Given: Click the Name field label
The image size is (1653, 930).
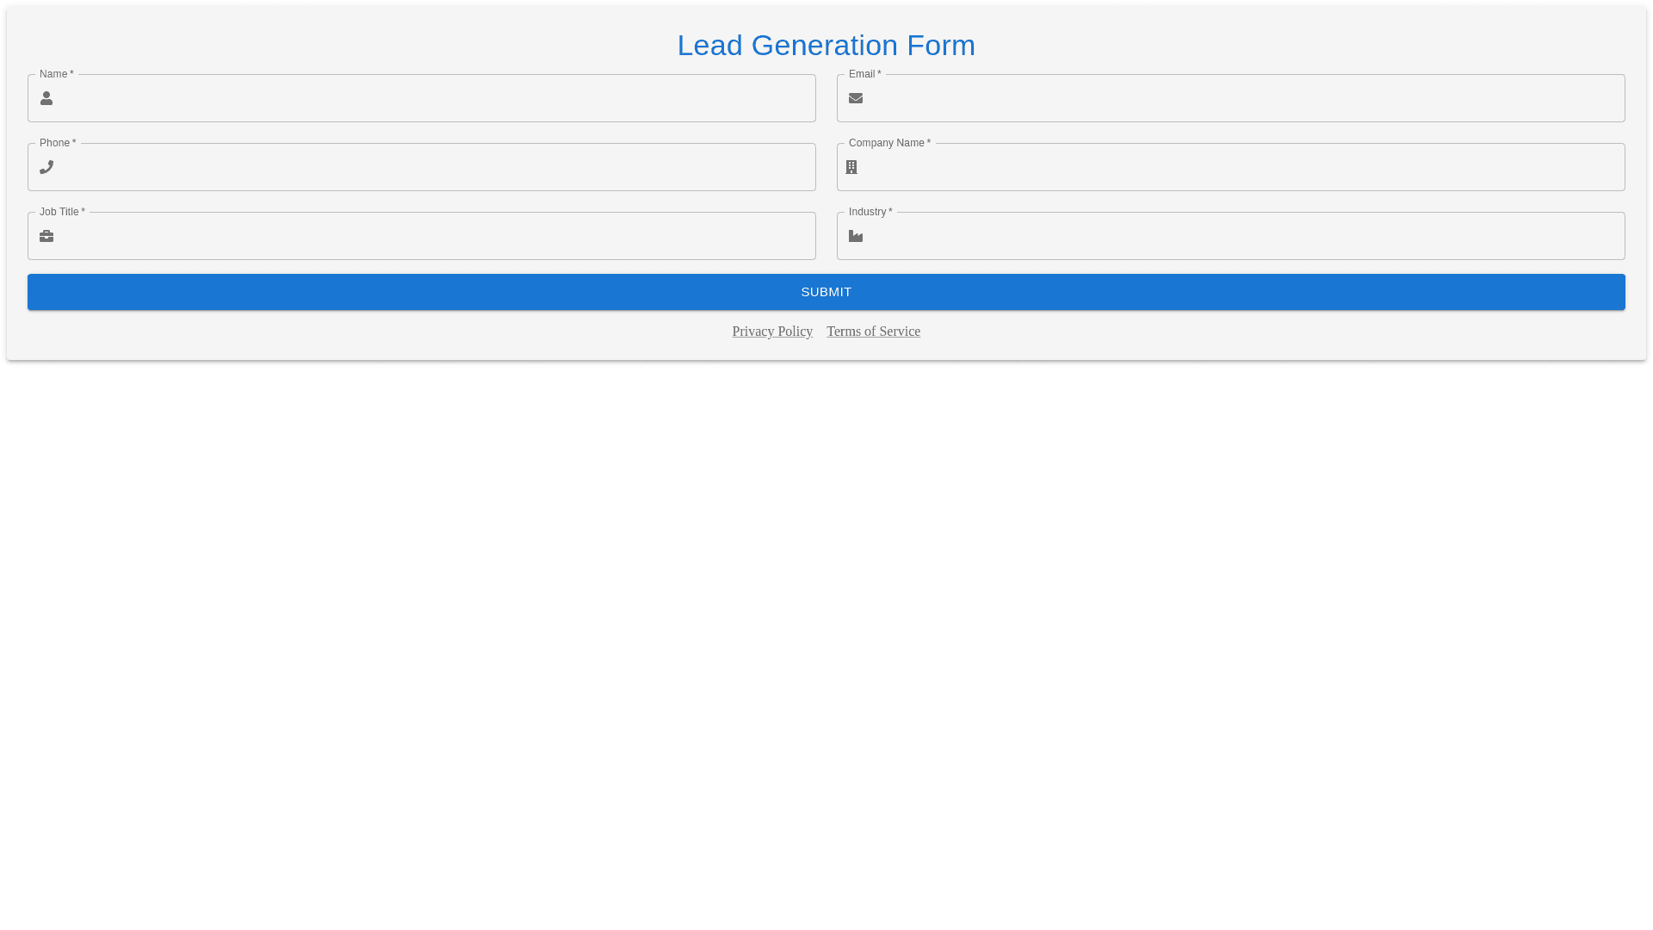Looking at the screenshot, I should [x=53, y=74].
